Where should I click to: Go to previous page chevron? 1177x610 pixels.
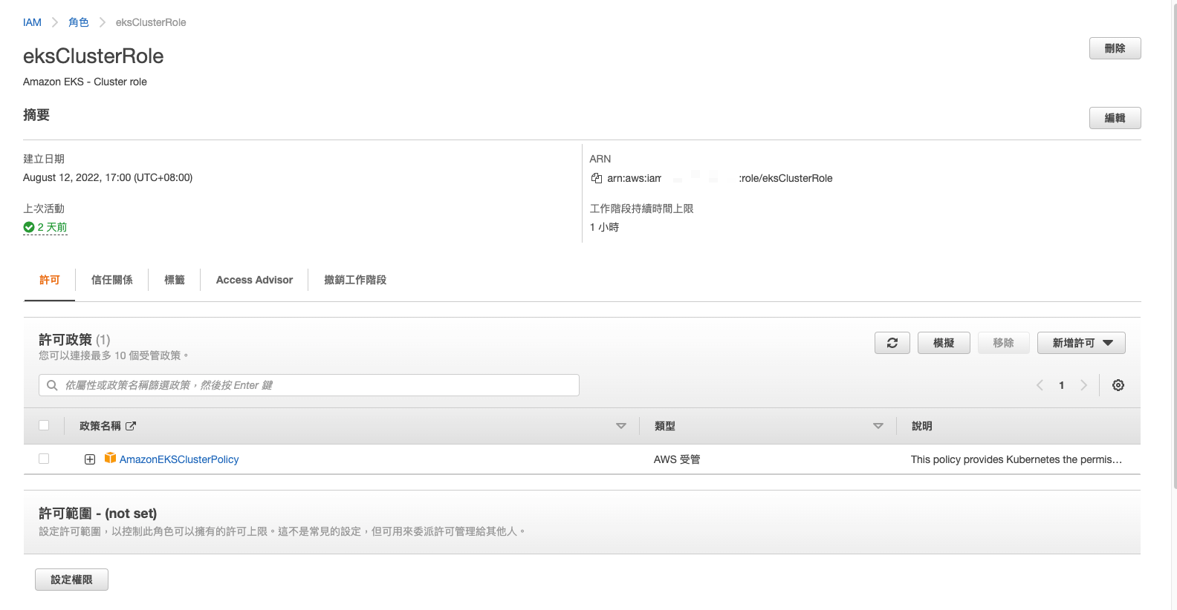[1040, 385]
